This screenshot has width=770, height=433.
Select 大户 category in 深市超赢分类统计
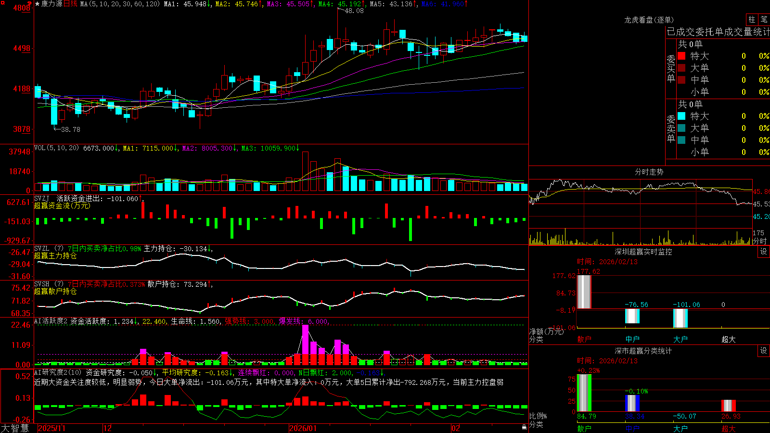point(680,429)
